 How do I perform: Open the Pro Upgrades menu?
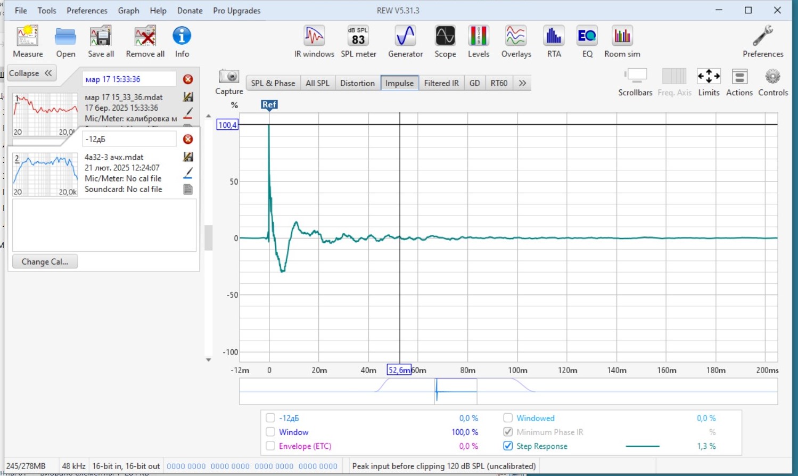click(236, 11)
